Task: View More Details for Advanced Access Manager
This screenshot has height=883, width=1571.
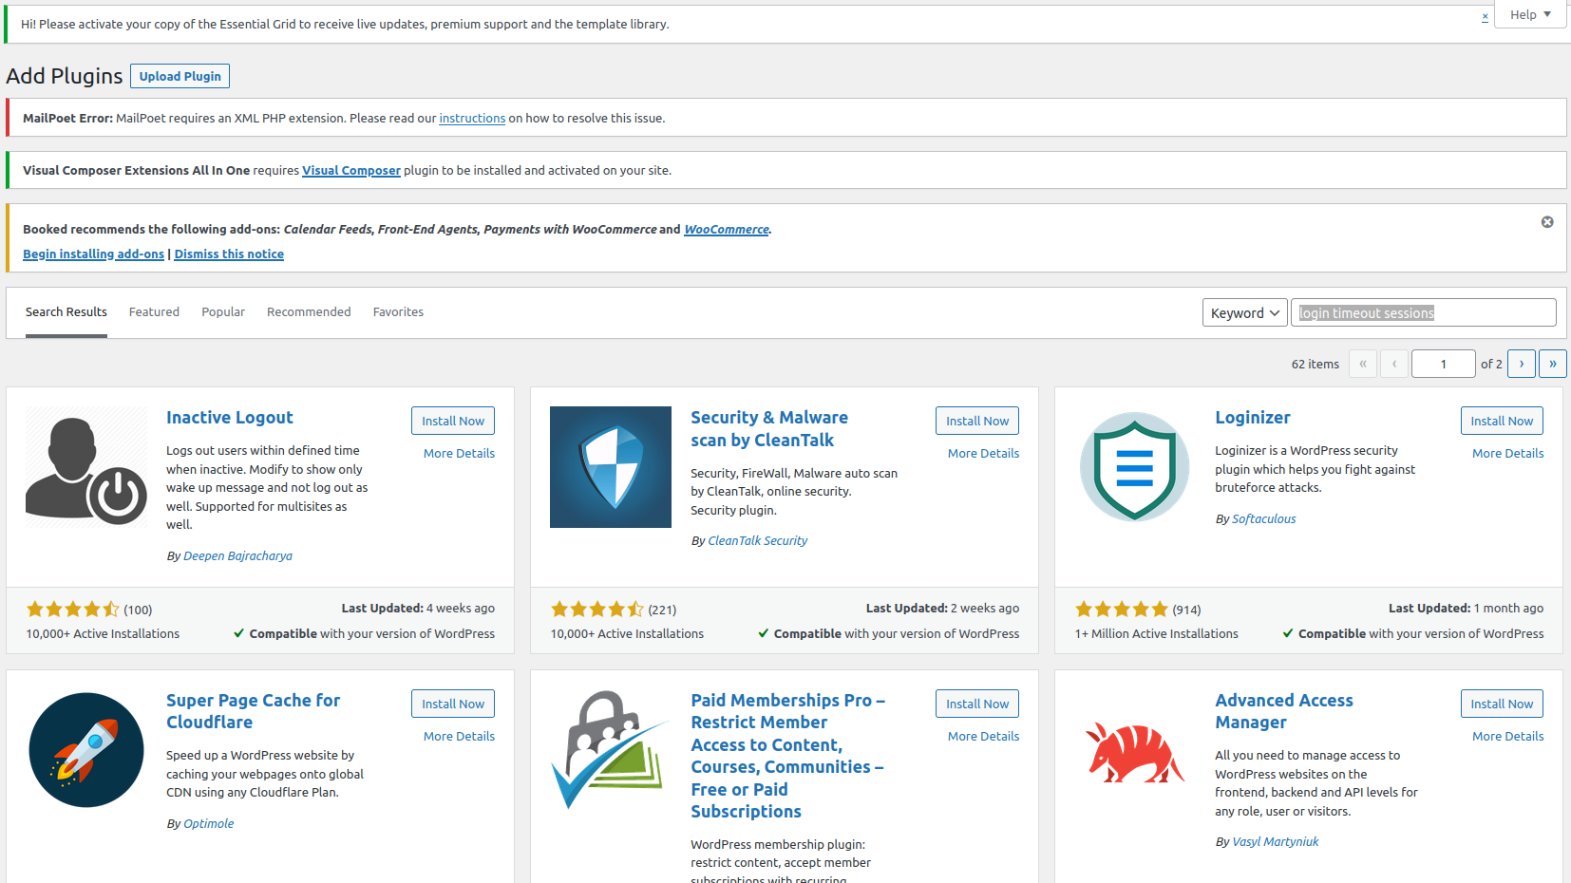Action: point(1507,737)
